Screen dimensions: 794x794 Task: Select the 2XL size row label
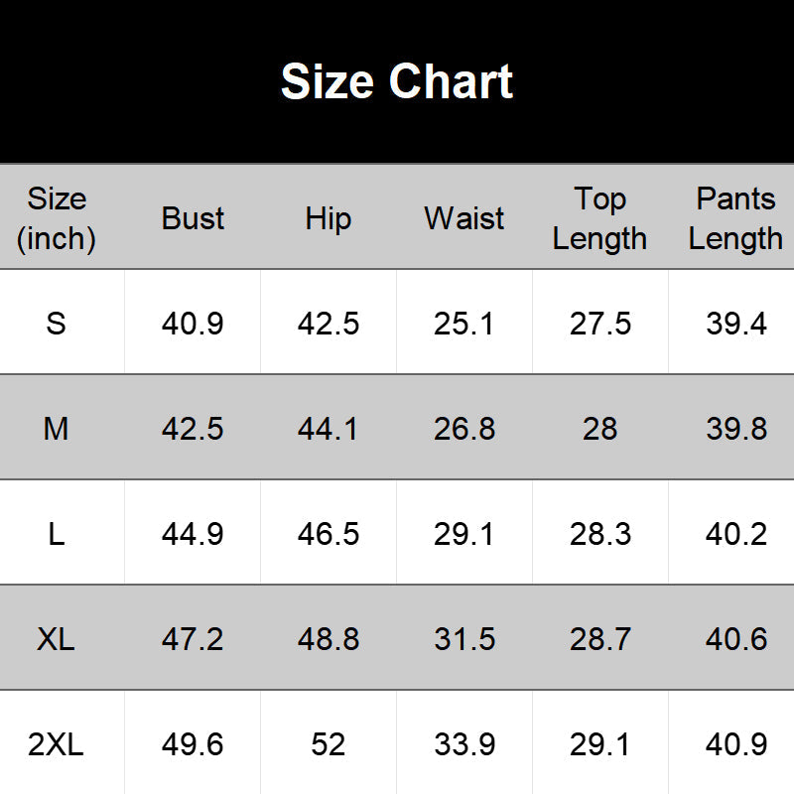57,743
